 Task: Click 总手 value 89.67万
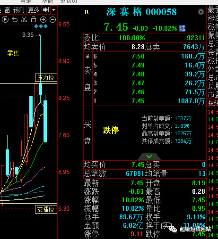click(131, 217)
